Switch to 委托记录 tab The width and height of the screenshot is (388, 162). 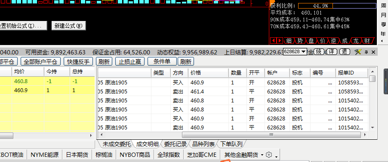(x=176, y=144)
